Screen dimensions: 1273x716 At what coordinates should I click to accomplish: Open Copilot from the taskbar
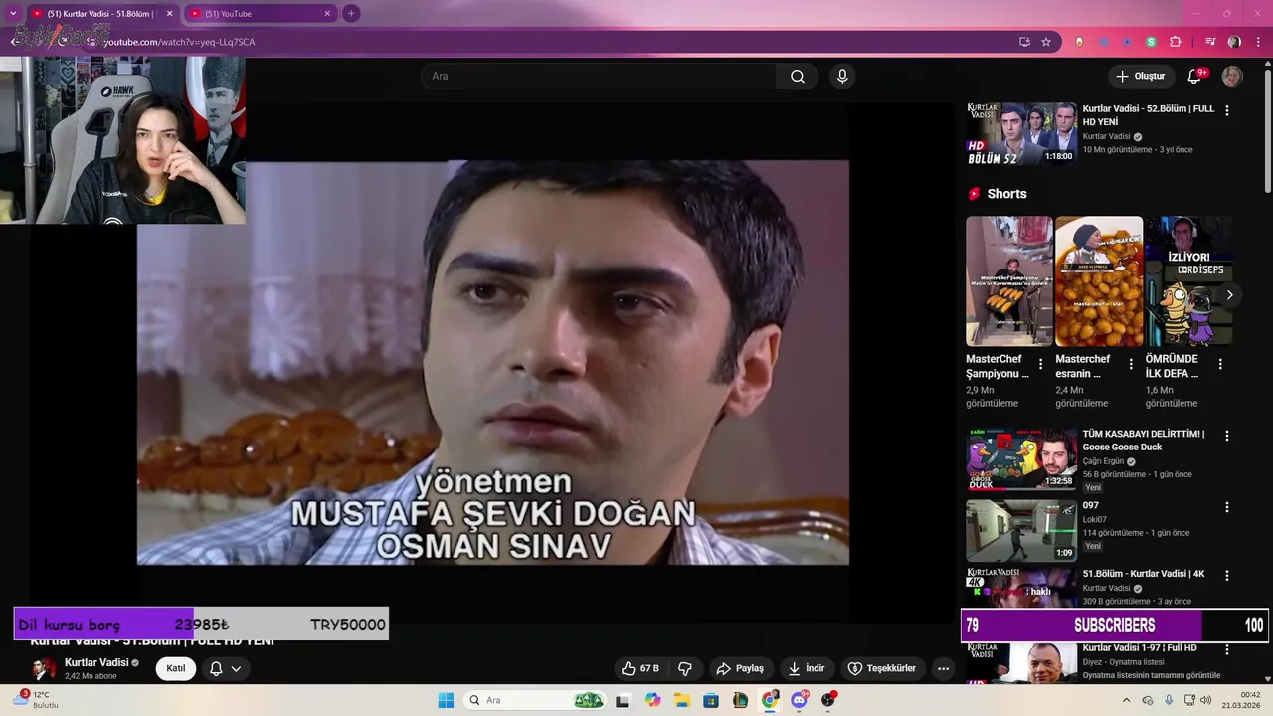pyautogui.click(x=652, y=700)
